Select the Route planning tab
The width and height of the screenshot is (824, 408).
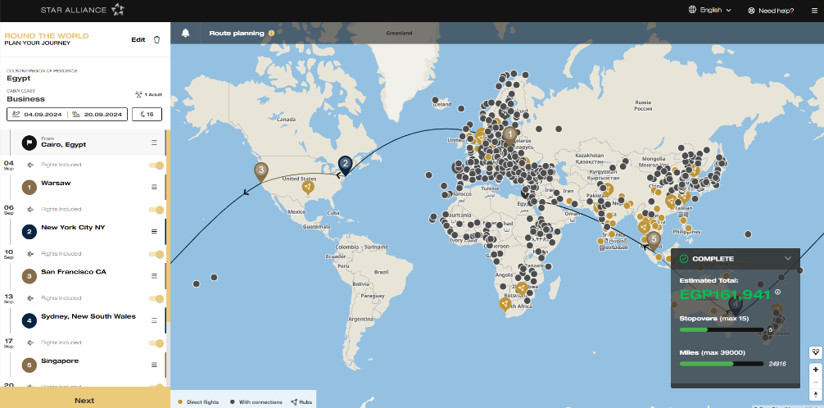click(237, 33)
